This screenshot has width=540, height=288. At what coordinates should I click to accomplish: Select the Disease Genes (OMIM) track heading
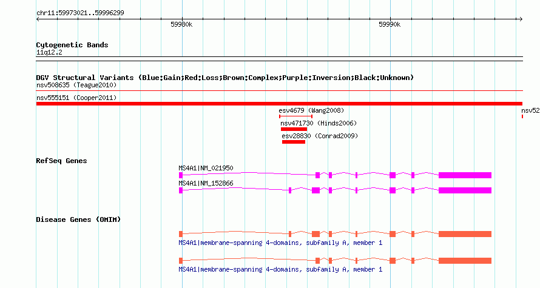(x=78, y=219)
